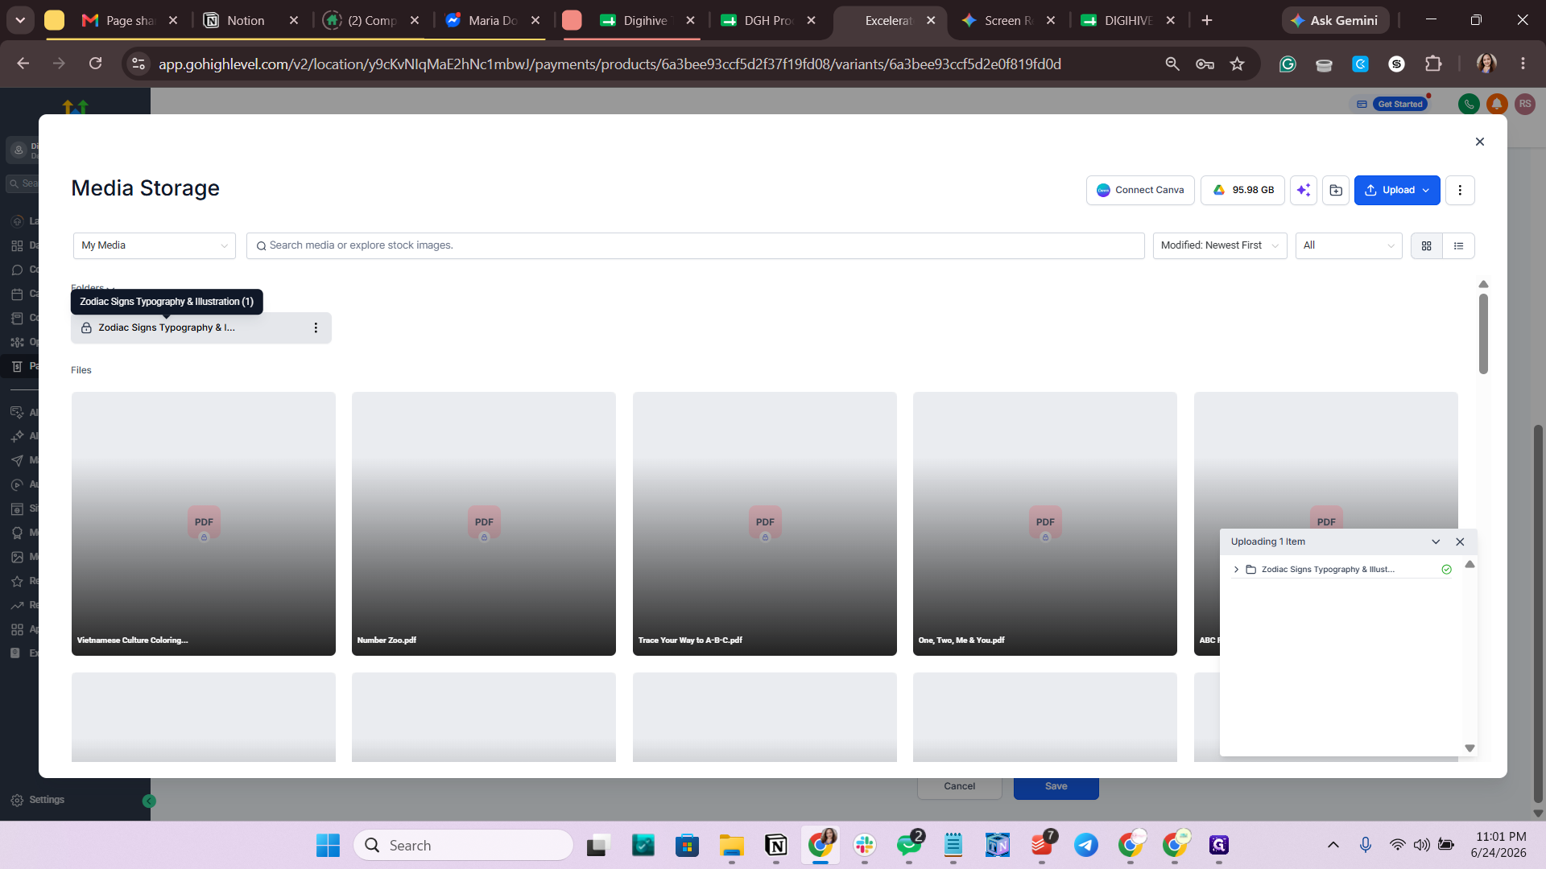
Task: Open options for the Zodiac Signs folder
Action: click(316, 328)
